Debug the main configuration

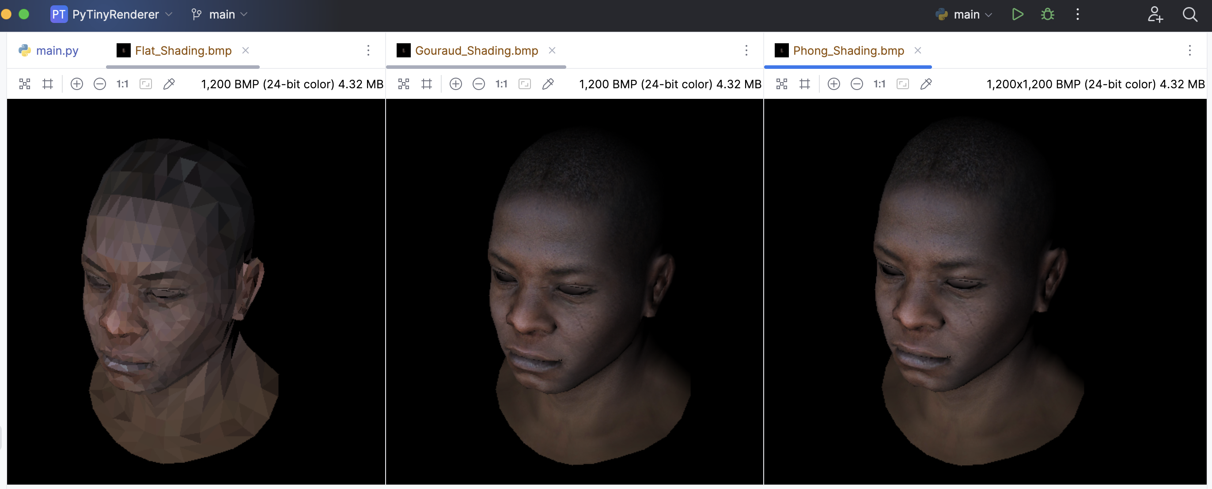coord(1047,15)
